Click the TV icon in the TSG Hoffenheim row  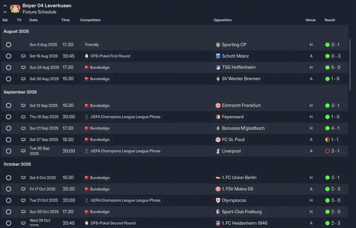pos(23,67)
